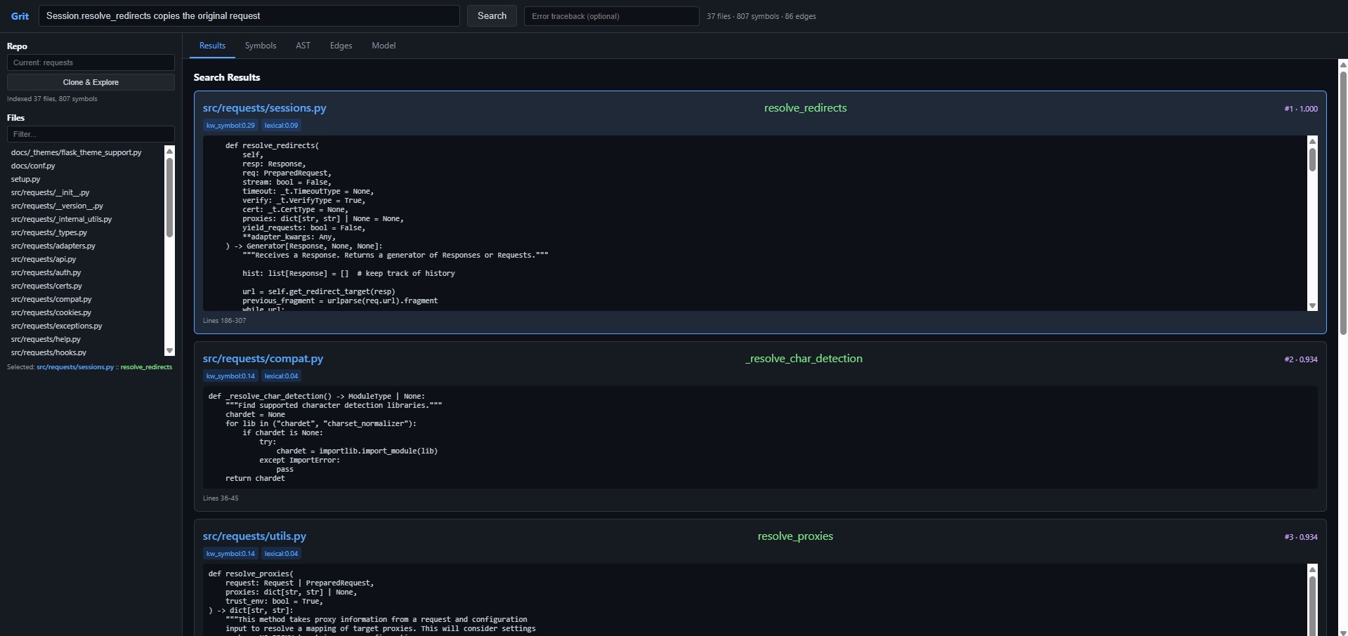Click selected file src/requests/sessions.py status link
Image resolution: width=1348 pixels, height=636 pixels.
tap(75, 367)
